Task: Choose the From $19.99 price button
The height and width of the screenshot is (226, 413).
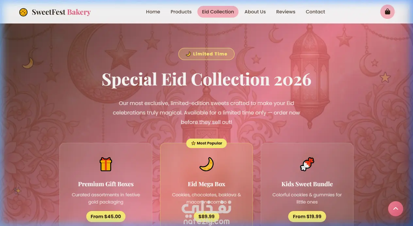Action: pyautogui.click(x=307, y=217)
